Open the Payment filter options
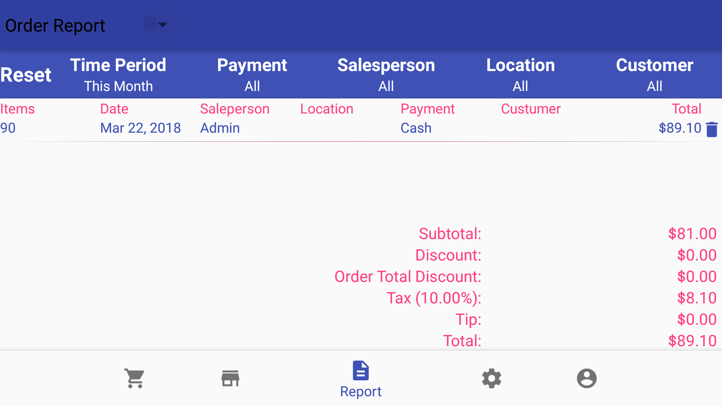722x406 pixels. (x=252, y=74)
